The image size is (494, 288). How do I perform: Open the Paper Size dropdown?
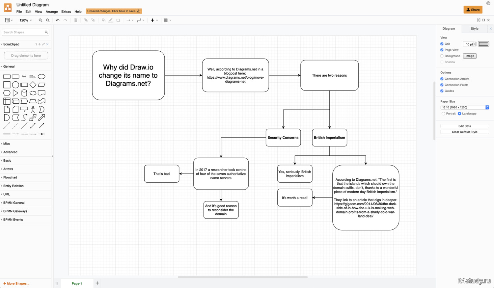coord(464,107)
